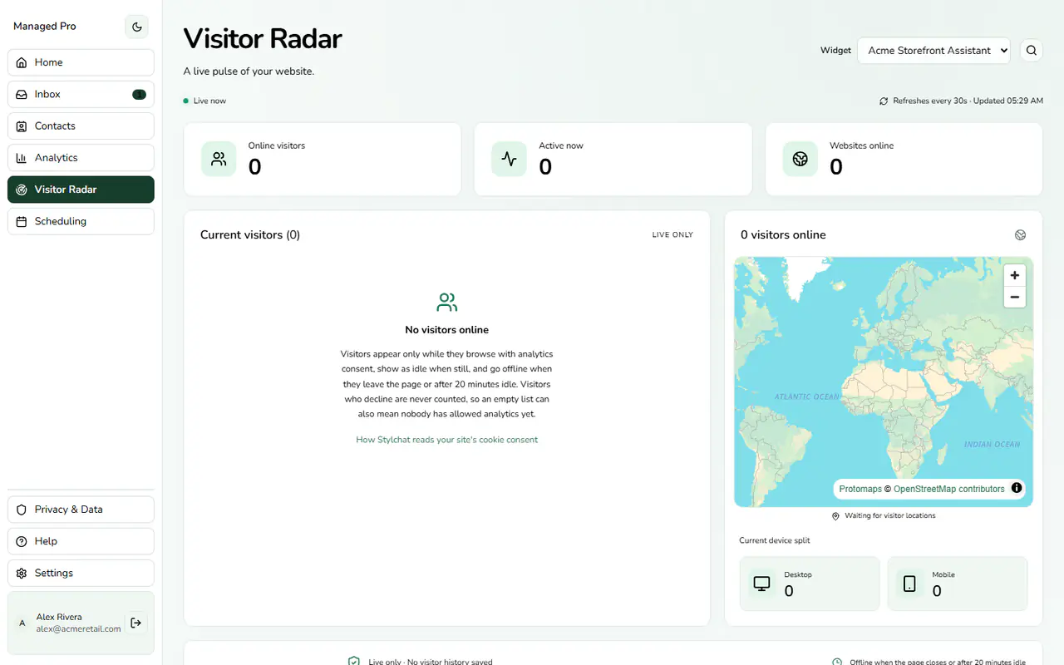Click the Settings gear icon
1064x665 pixels.
pyautogui.click(x=22, y=574)
